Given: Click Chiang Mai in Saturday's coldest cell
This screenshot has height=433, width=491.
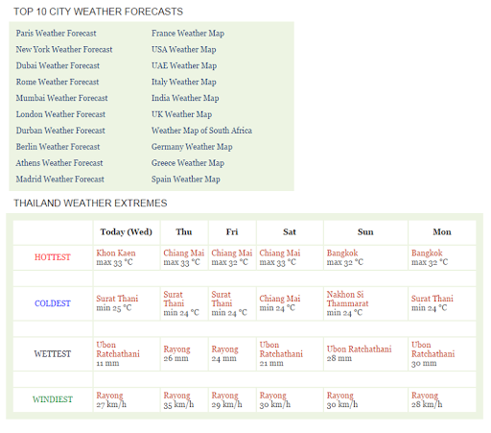Looking at the screenshot, I should (x=280, y=299).
